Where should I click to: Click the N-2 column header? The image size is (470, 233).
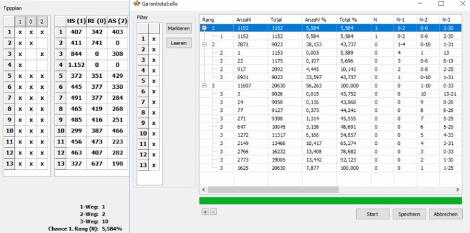[x=428, y=19]
